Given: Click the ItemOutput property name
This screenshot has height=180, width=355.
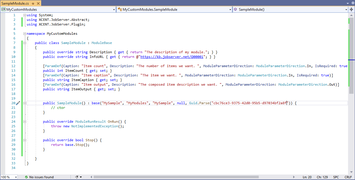Looking at the screenshot, I should (81, 89).
